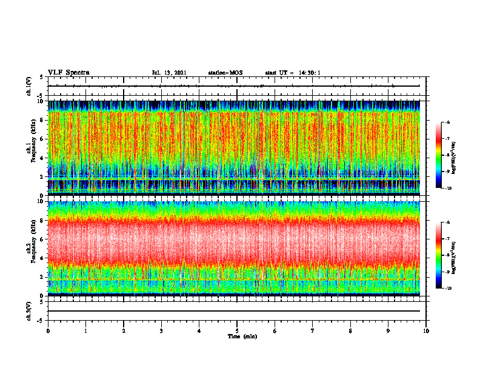Click the "-10" label on ch.1 color bar

[x=448, y=189]
